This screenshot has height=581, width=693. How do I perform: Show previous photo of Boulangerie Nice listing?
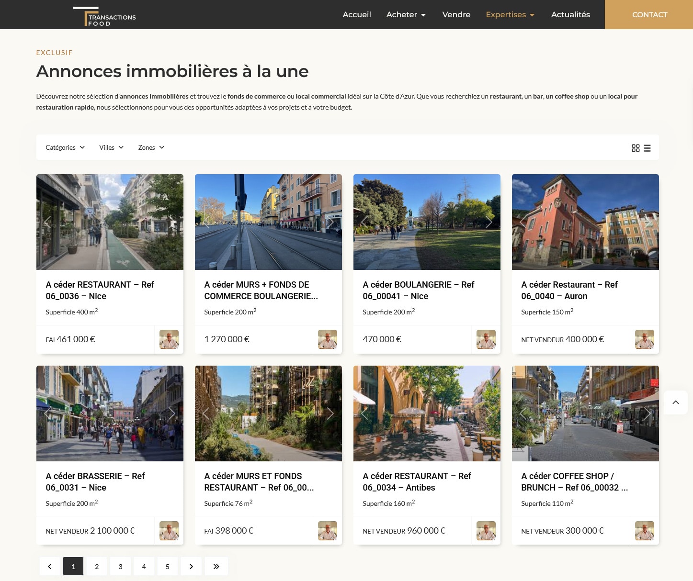pos(364,222)
